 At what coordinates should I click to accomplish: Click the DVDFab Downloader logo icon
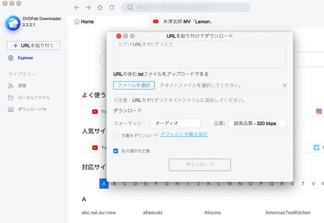click(12, 25)
